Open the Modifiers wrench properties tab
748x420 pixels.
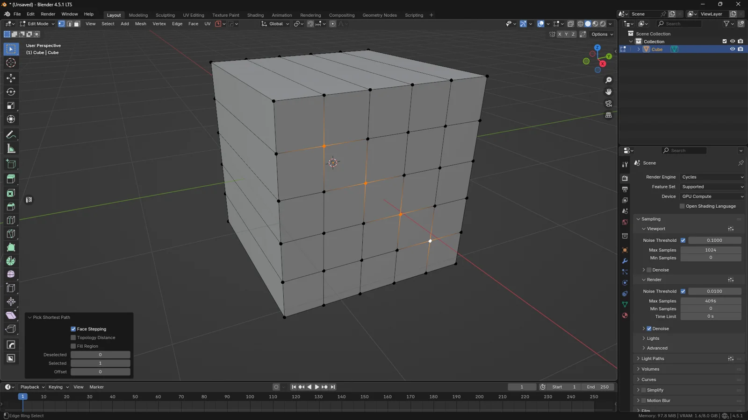(625, 261)
